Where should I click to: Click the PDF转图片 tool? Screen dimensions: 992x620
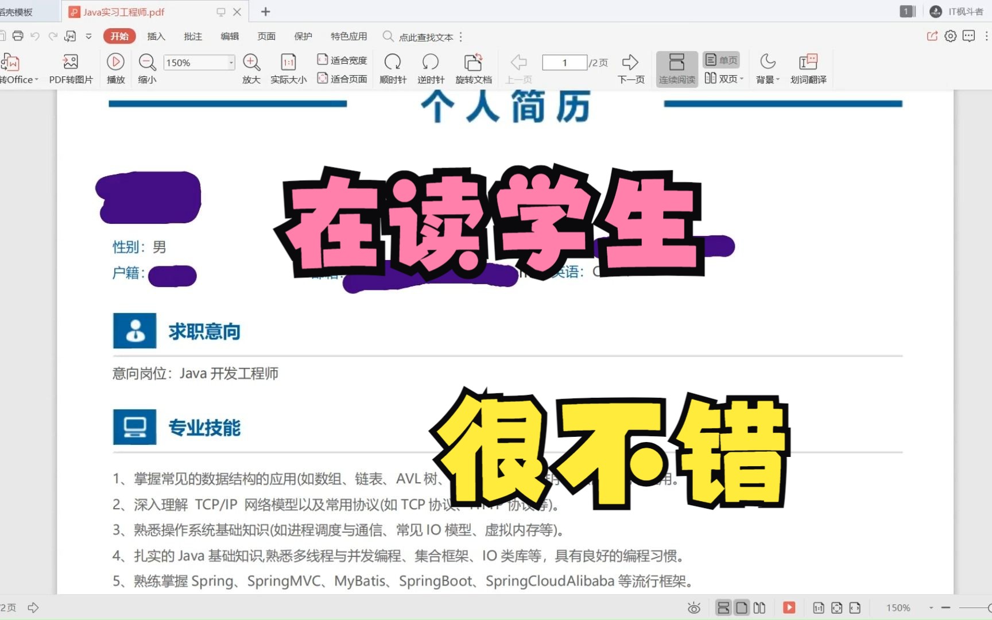(x=71, y=69)
